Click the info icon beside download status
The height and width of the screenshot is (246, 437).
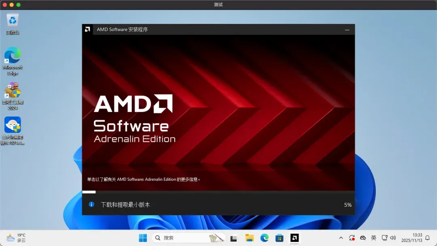(91, 205)
